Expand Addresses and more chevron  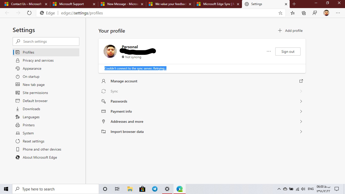pyautogui.click(x=301, y=122)
